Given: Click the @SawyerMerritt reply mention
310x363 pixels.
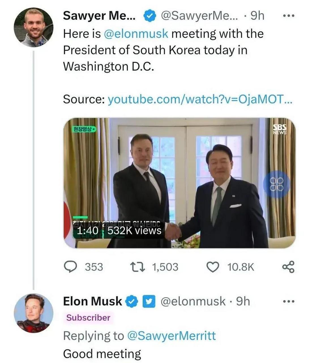Looking at the screenshot, I should [172, 336].
